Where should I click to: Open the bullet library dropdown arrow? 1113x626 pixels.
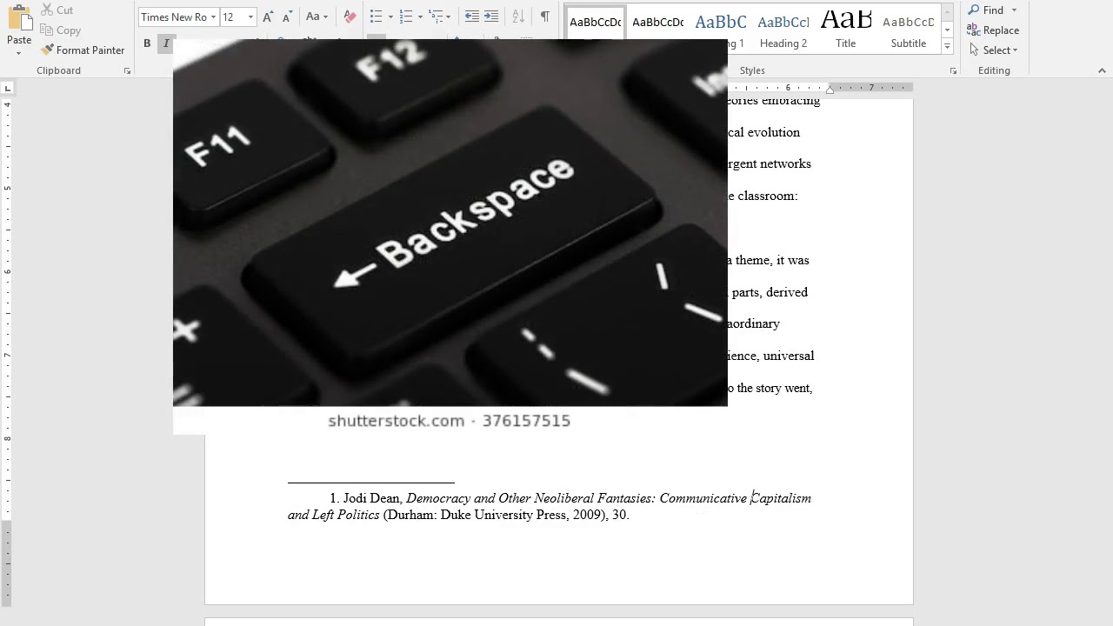390,17
